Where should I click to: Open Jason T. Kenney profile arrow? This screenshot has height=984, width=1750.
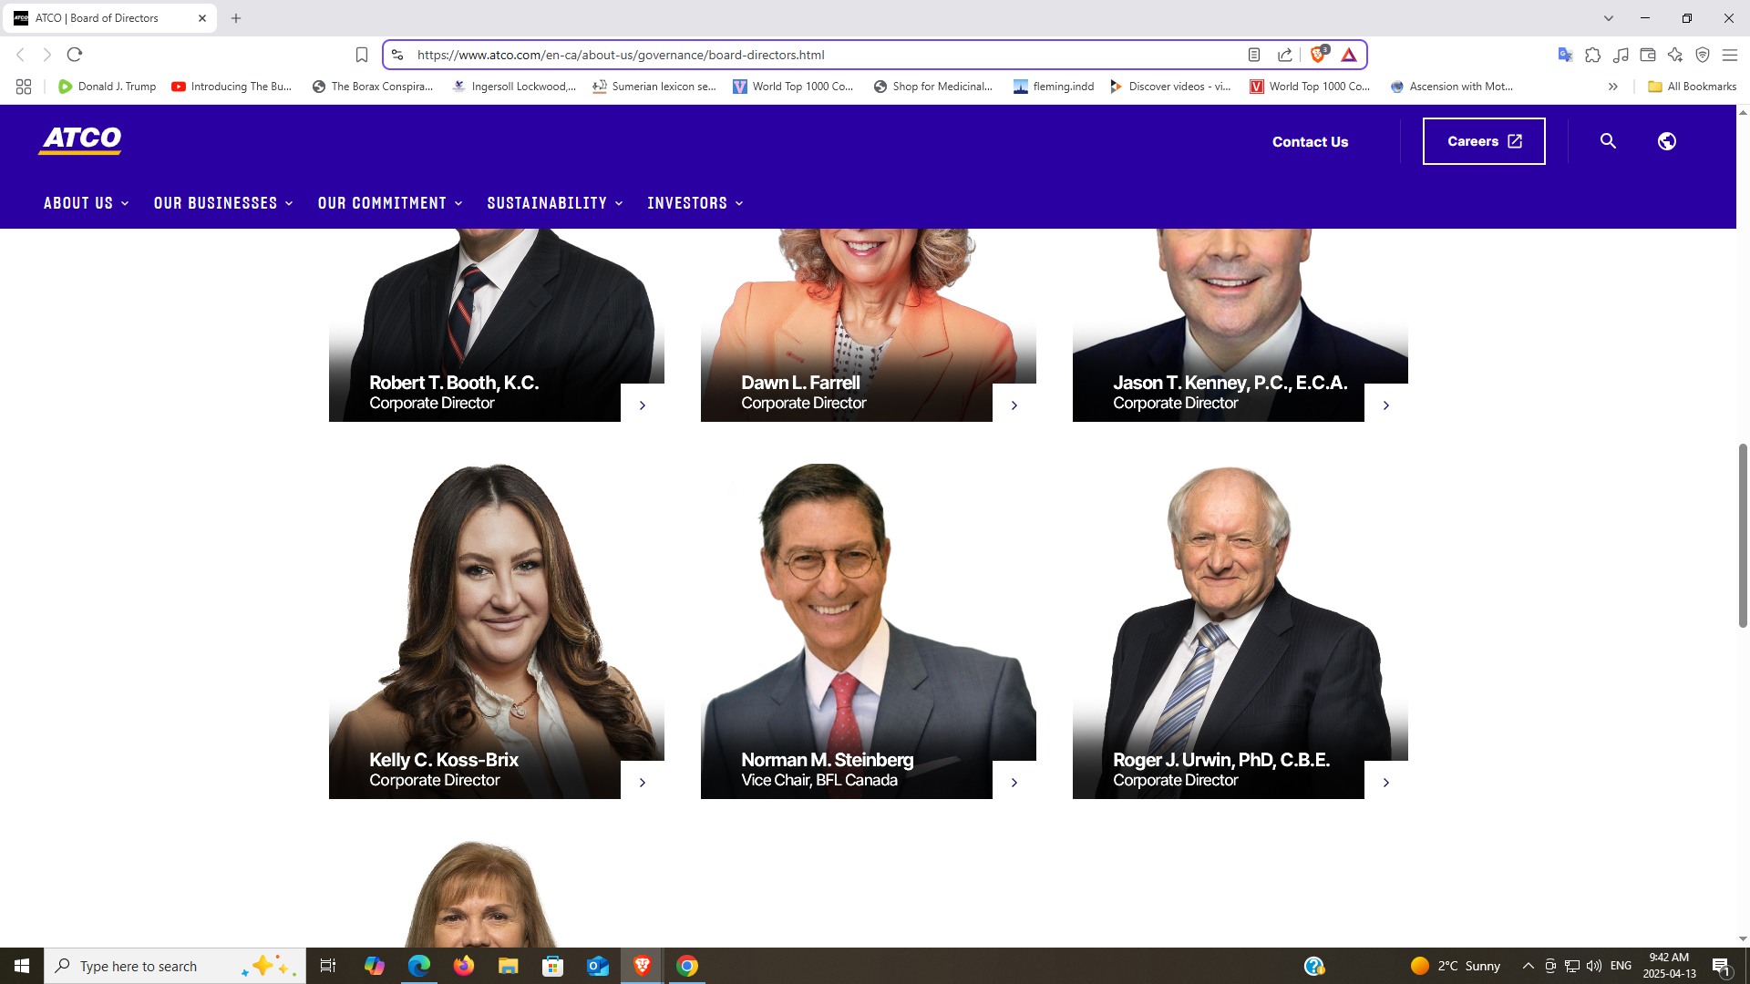[1386, 404]
